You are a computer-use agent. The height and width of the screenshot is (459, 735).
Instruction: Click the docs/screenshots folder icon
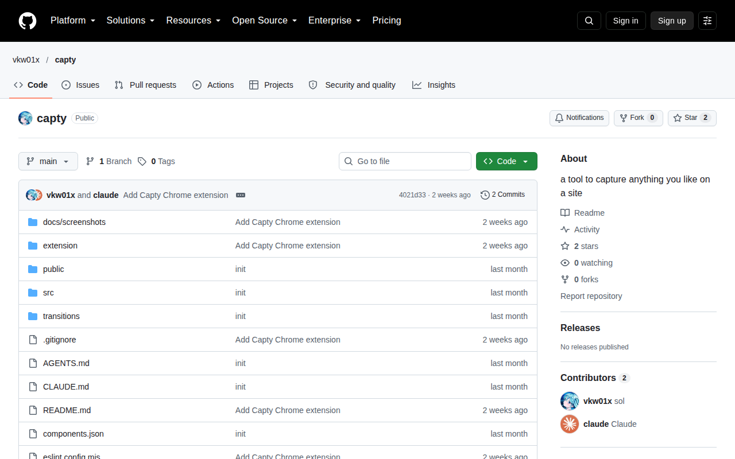pyautogui.click(x=33, y=222)
